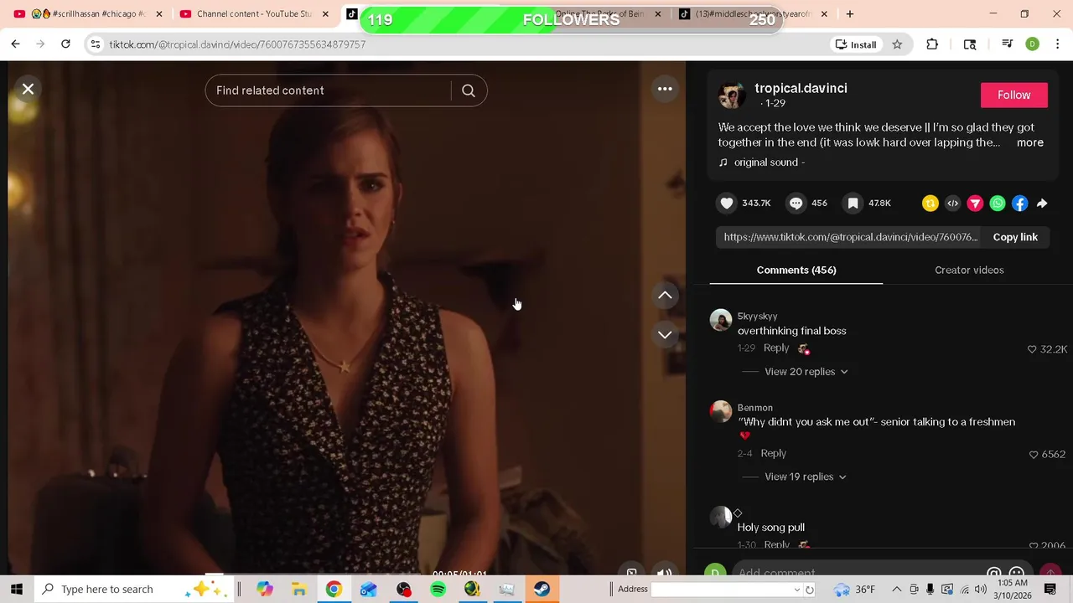
Task: Click the Copy link button
Action: tap(1015, 237)
